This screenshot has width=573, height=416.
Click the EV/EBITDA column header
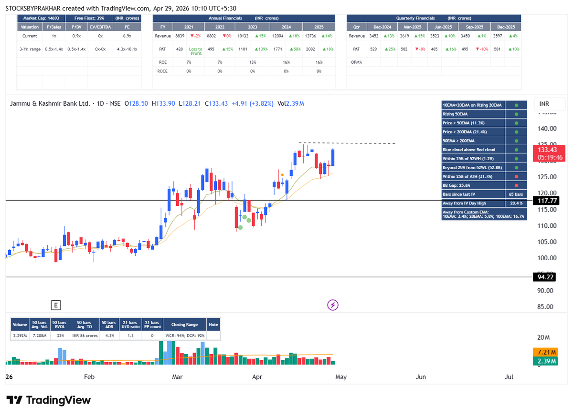tap(101, 27)
